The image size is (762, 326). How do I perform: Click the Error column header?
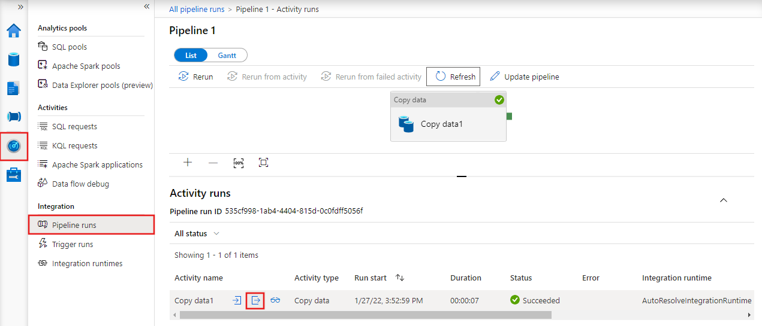pyautogui.click(x=591, y=278)
